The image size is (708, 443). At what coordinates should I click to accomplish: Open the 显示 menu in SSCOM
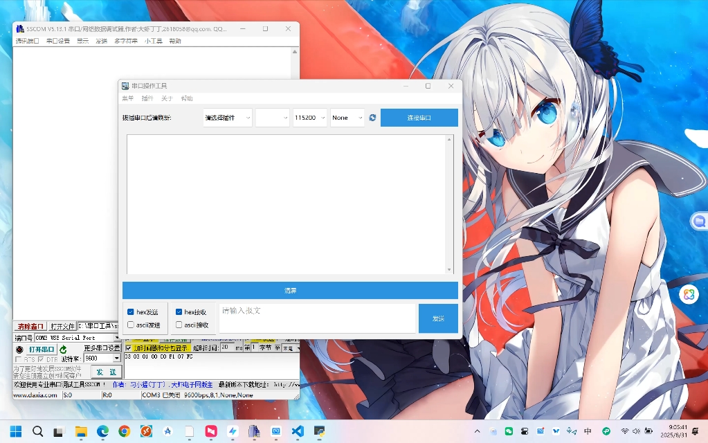(82, 41)
